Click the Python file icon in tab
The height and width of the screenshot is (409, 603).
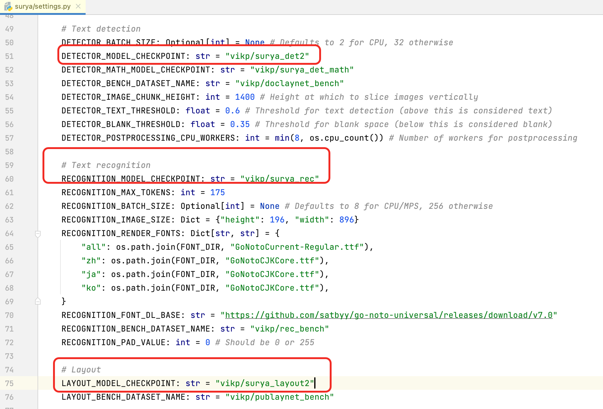pos(8,6)
